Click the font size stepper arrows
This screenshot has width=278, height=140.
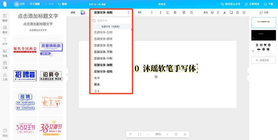(152, 12)
